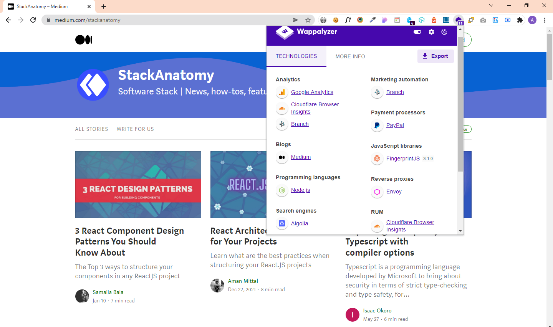
Task: Open article 3 React Component Design Patterns
Action: [129, 241]
